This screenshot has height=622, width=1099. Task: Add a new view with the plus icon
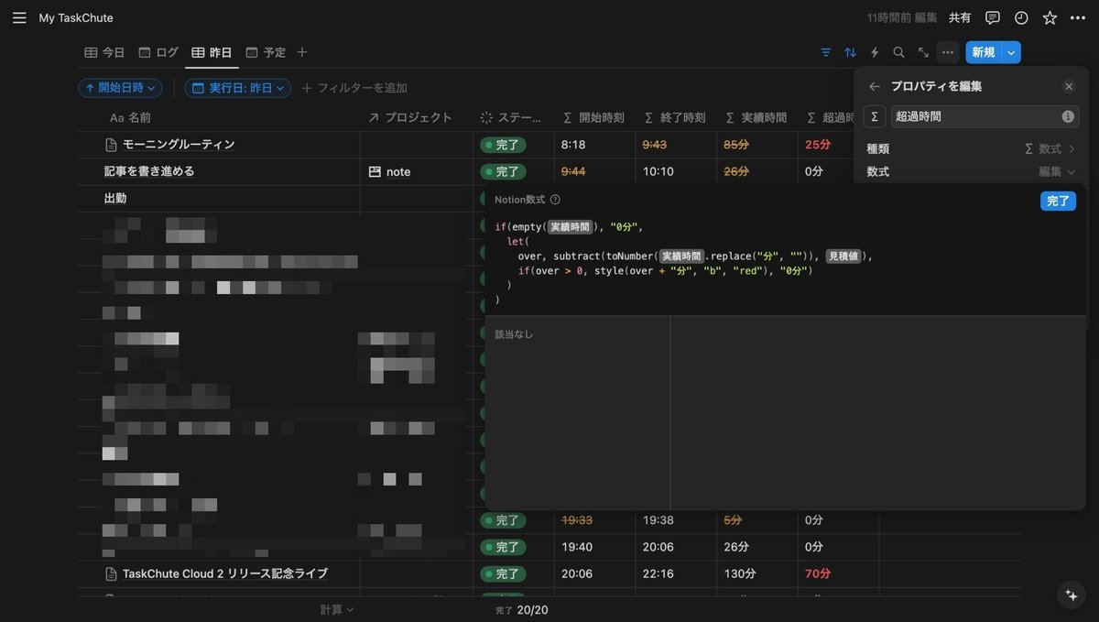click(302, 52)
